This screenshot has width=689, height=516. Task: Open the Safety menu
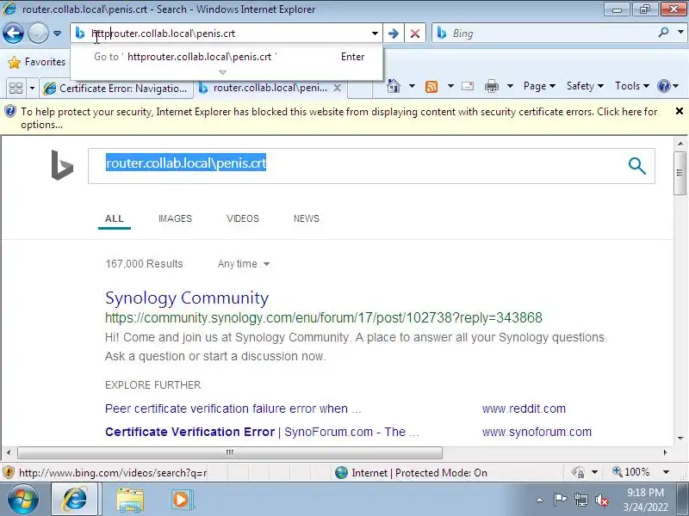(585, 86)
